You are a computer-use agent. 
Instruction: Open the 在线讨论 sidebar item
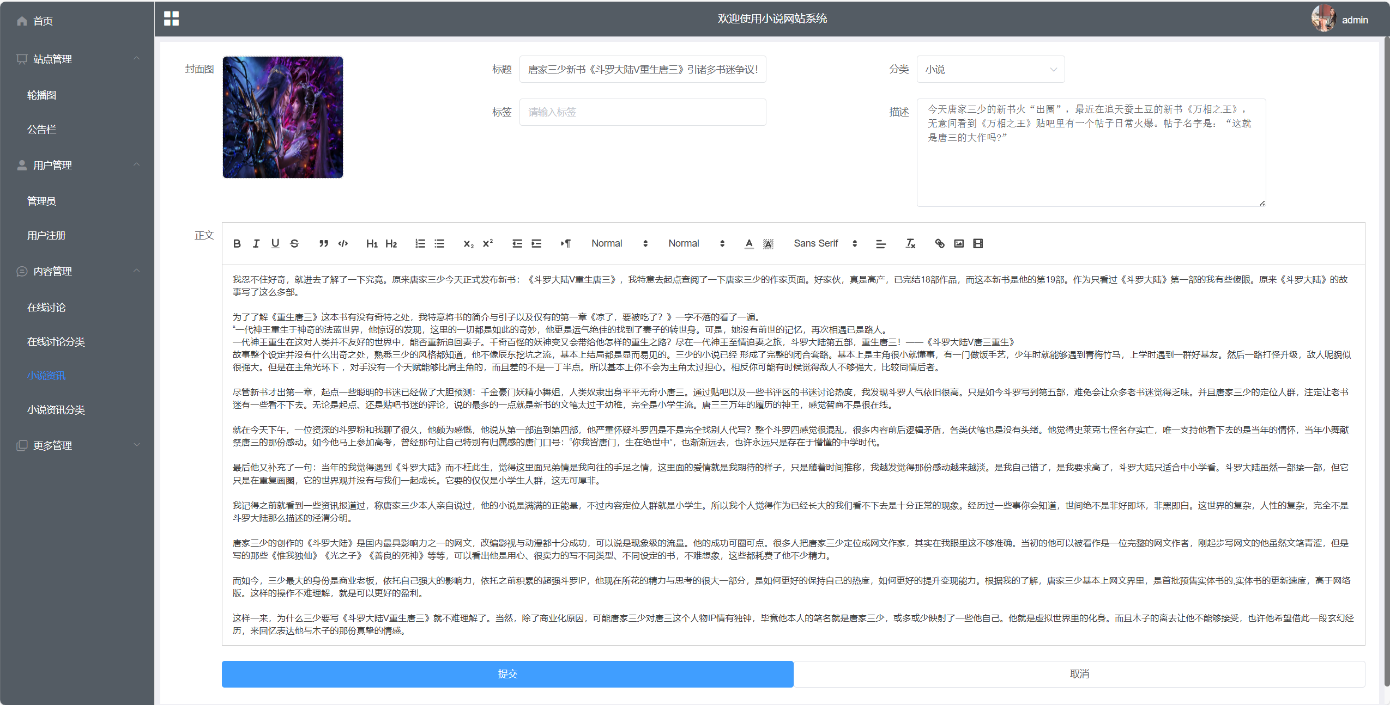tap(46, 306)
